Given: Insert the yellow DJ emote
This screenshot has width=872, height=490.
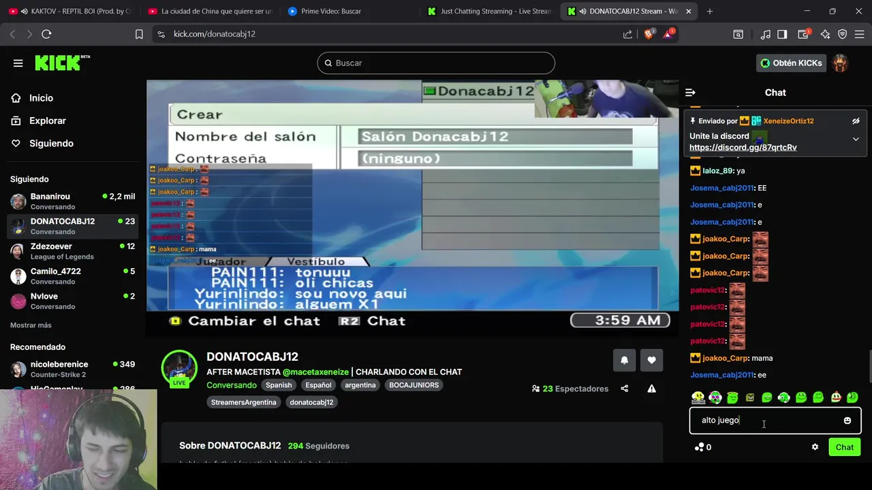Looking at the screenshot, I should [698, 397].
